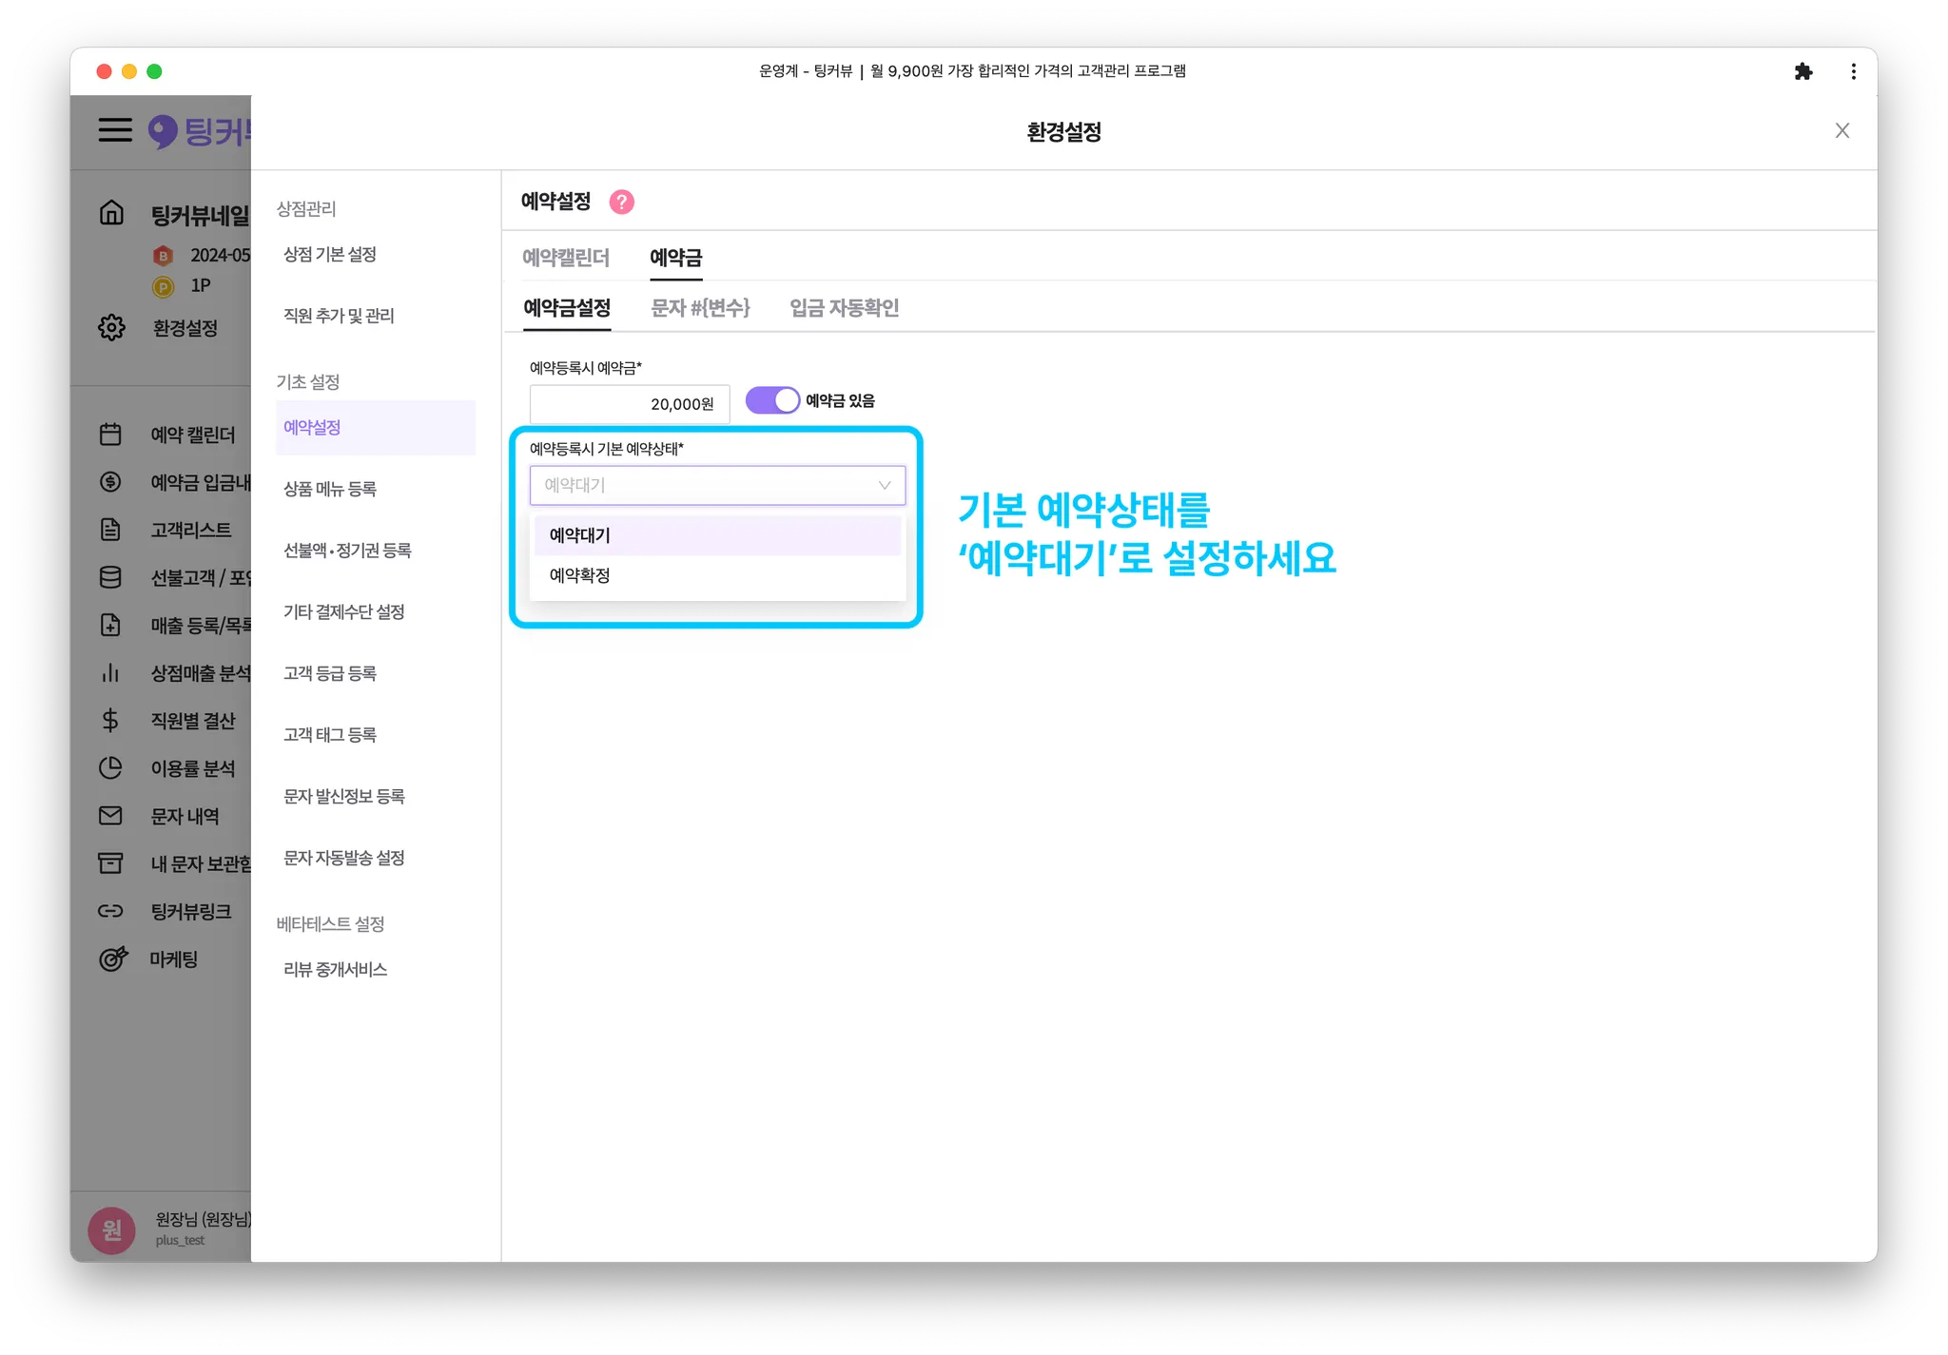
Task: Open the hamburger menu icon
Action: (115, 130)
